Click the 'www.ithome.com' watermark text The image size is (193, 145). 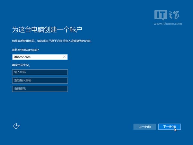click(x=168, y=24)
